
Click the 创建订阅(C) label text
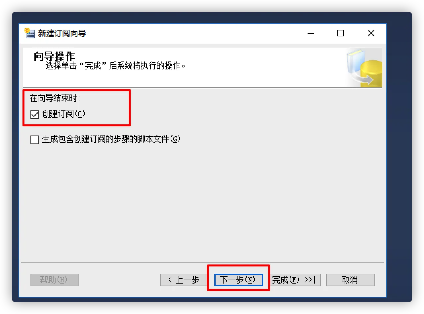click(x=64, y=114)
